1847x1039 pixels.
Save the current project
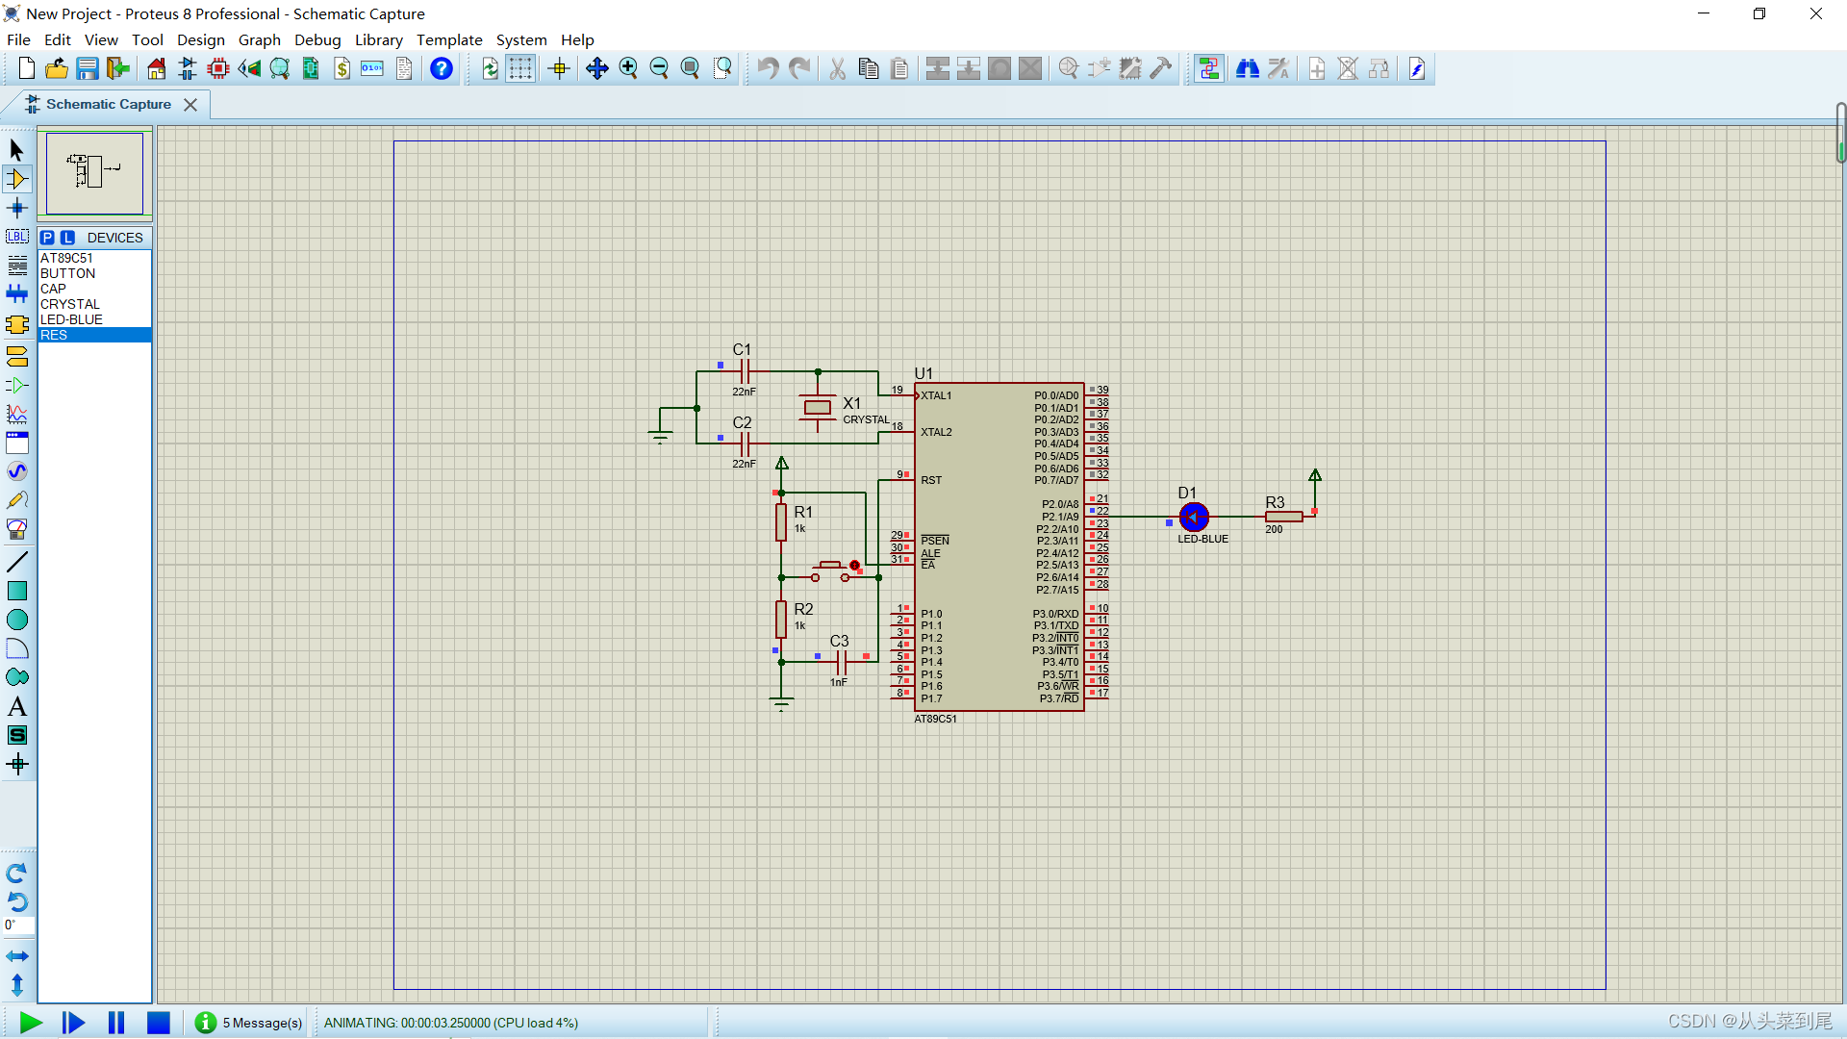point(88,68)
